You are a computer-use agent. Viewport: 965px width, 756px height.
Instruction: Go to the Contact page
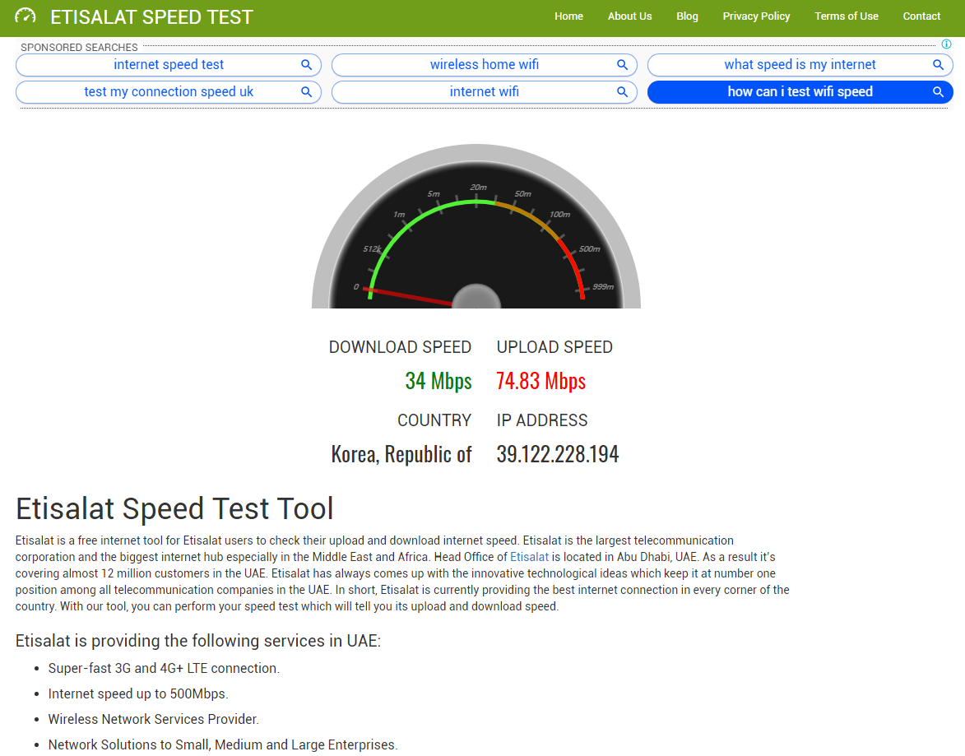pyautogui.click(x=921, y=16)
